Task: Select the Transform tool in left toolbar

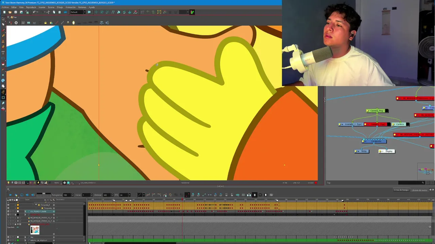Action: pos(3,19)
